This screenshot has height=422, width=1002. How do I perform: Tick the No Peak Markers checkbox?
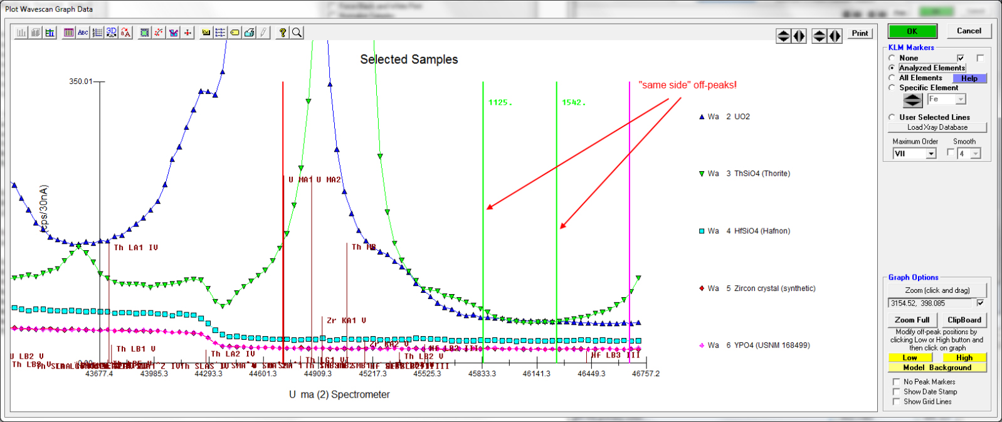coord(897,381)
